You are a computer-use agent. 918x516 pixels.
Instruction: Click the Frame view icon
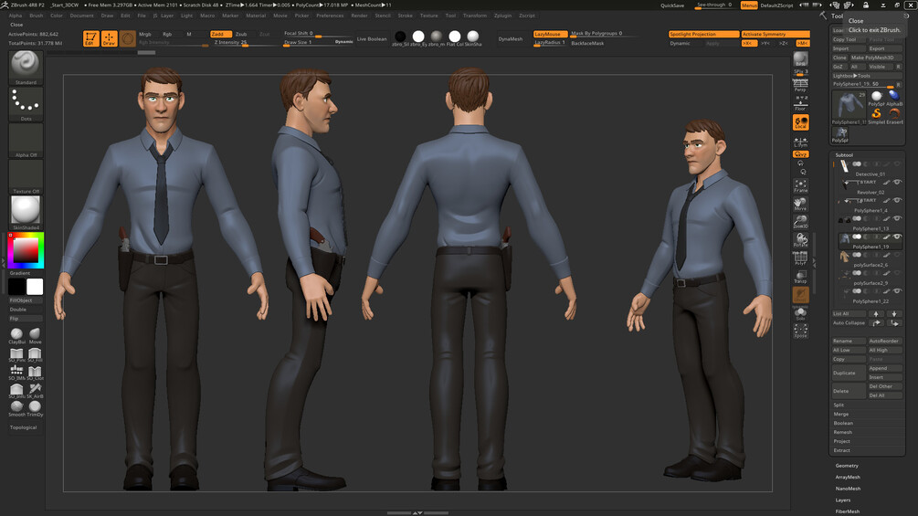click(x=800, y=186)
